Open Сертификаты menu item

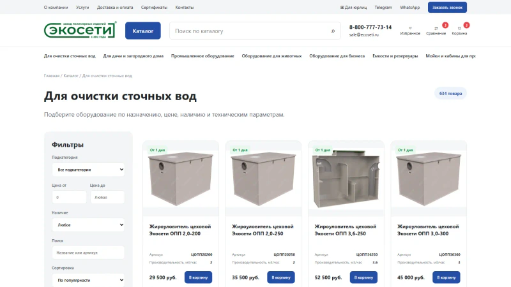pos(154,7)
